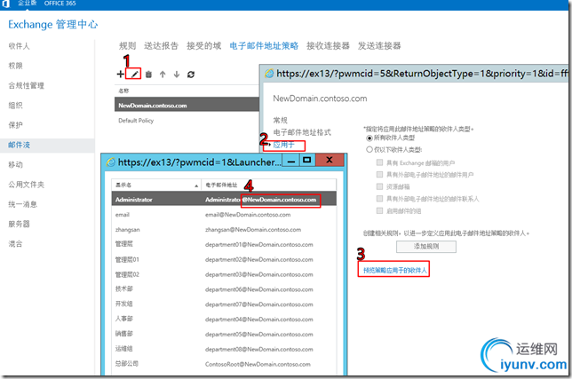Image resolution: width=572 pixels, height=379 pixels.
Task: Open the 规则 tab
Action: tap(127, 46)
